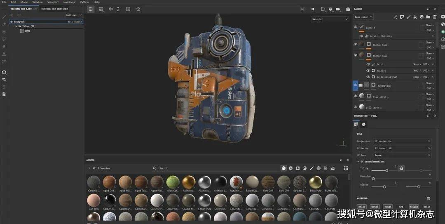Toggle the viewport symmetry tool

coord(110,9)
